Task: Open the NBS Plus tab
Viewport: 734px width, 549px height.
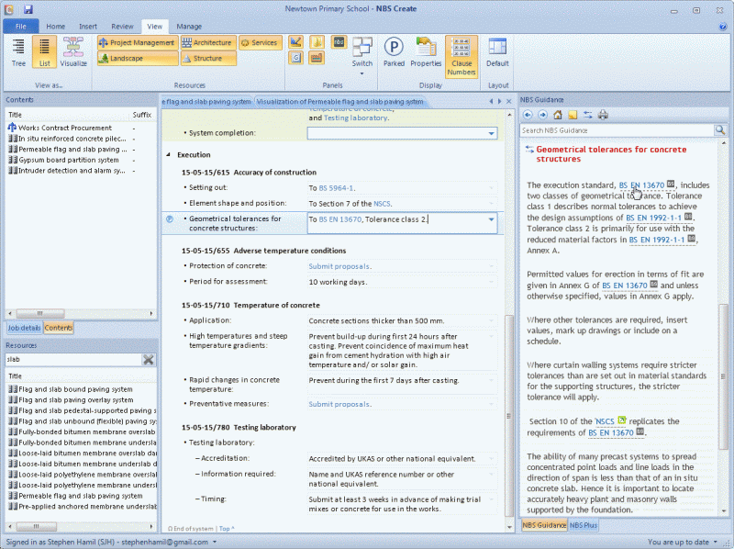Action: (x=584, y=525)
